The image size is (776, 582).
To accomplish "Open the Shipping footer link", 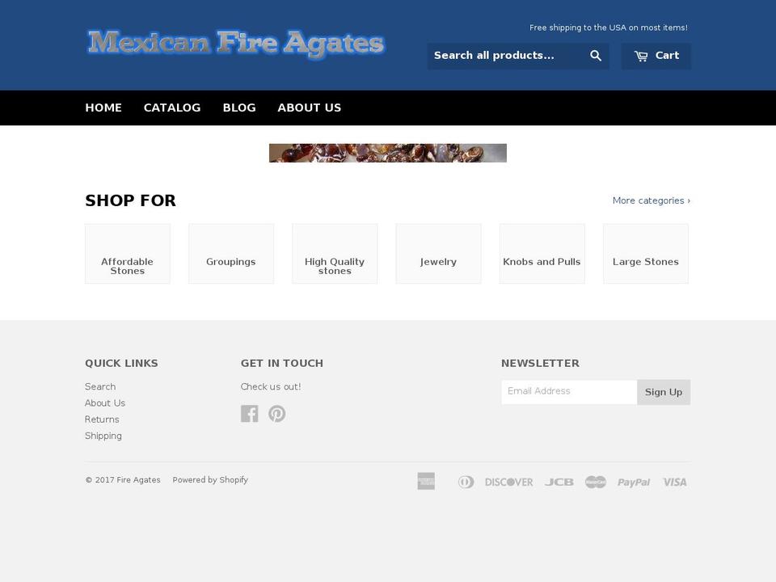I will click(103, 436).
